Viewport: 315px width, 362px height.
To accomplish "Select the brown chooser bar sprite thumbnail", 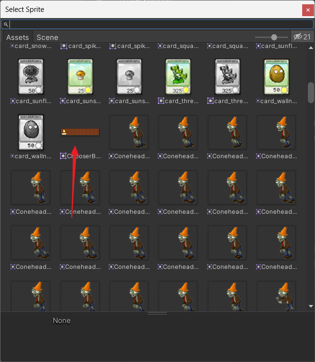I will click(80, 132).
